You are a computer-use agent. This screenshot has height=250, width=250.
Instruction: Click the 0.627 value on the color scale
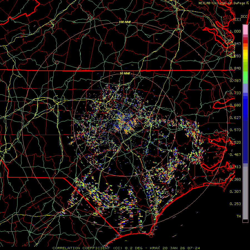pos(235,118)
